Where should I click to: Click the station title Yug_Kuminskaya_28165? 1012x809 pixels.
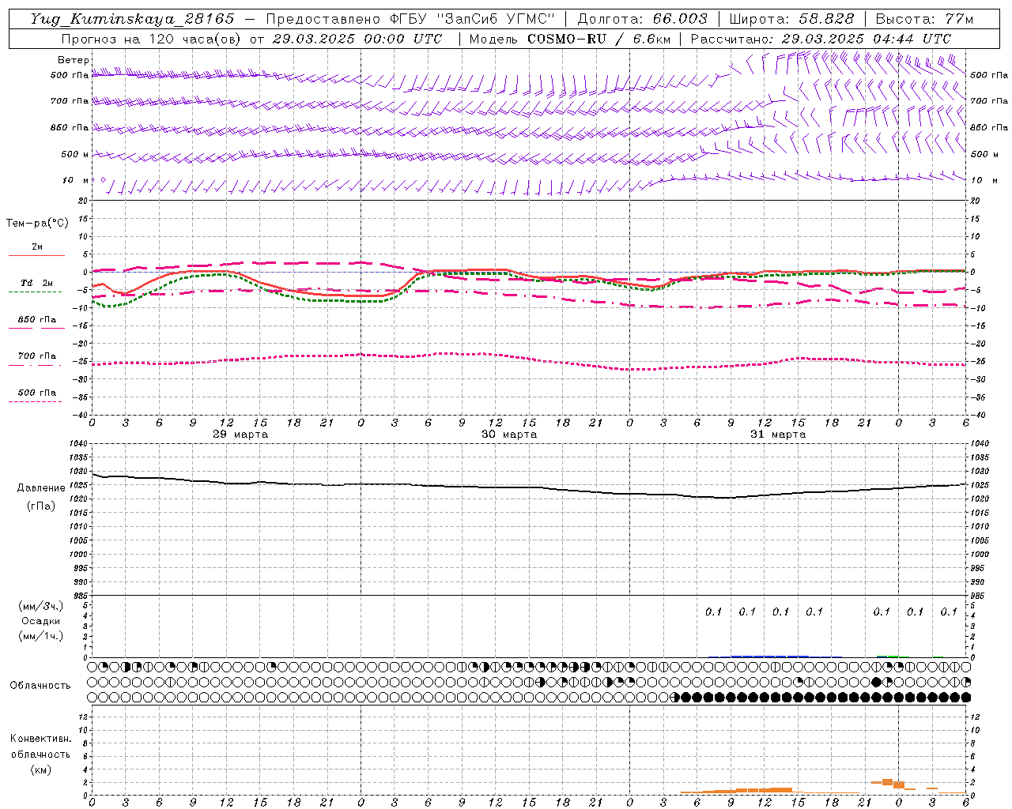pos(132,19)
